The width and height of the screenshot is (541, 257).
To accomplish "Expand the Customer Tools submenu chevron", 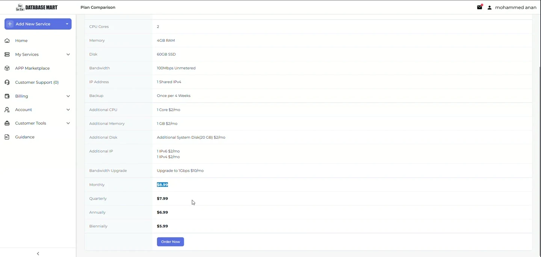I will point(68,123).
